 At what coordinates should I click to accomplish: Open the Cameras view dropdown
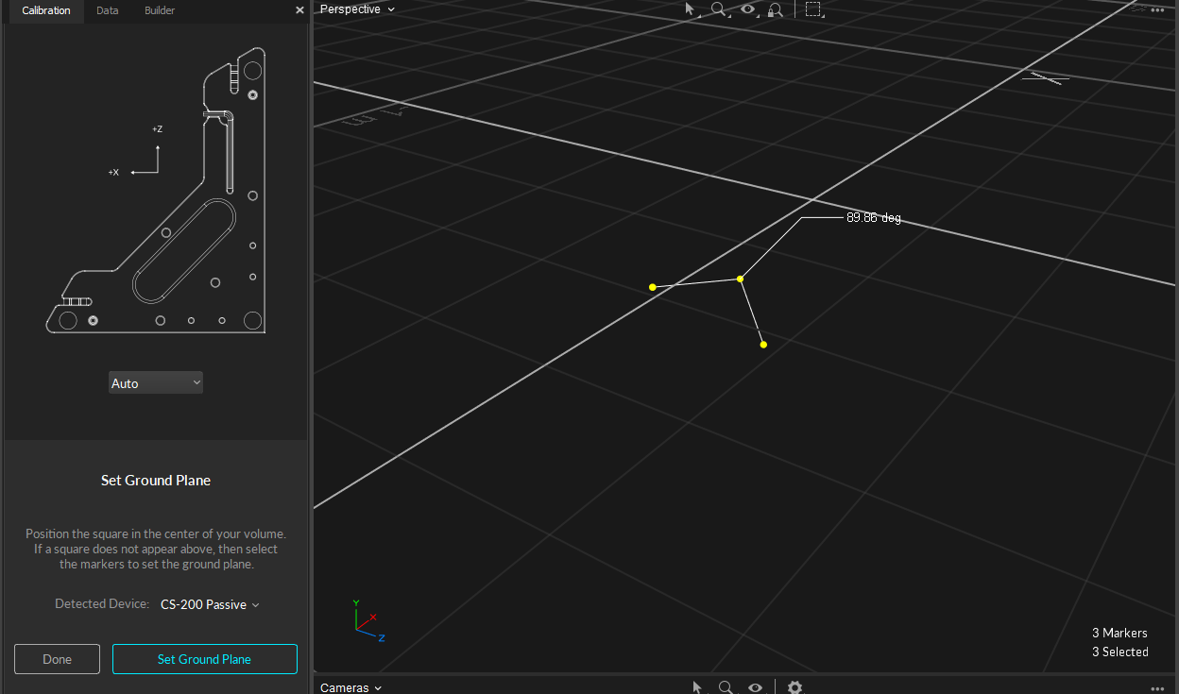point(350,687)
